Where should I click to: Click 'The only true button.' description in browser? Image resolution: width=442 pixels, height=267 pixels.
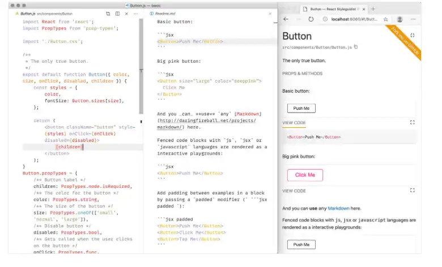pos(304,61)
